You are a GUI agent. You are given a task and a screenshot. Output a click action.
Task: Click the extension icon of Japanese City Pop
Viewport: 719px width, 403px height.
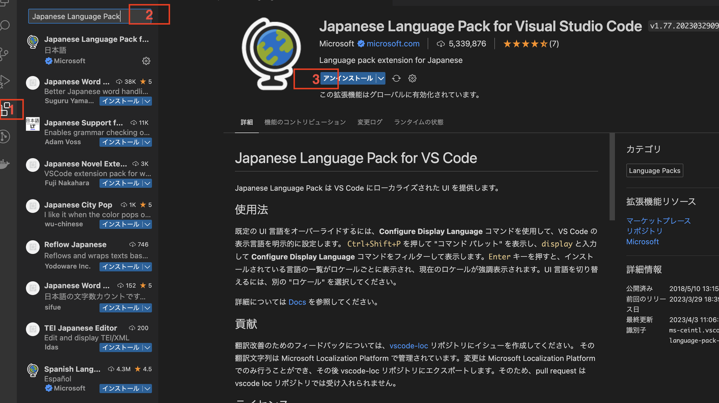[x=33, y=206]
